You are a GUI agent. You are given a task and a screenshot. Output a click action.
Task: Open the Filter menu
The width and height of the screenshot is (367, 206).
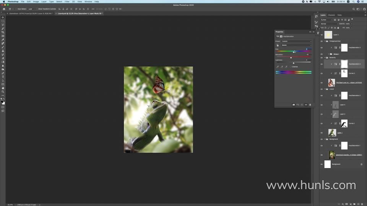67,2
